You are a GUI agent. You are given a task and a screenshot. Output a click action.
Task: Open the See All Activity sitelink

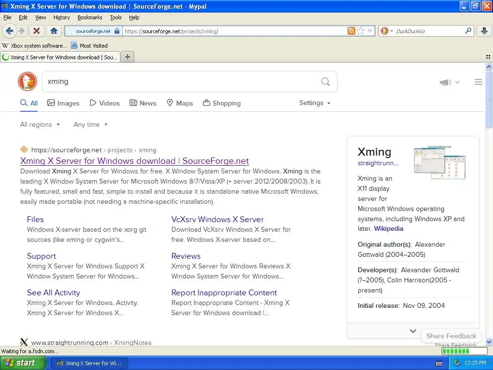coord(53,292)
